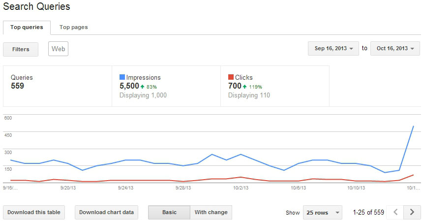Select the Top queries tab
Image resolution: width=424 pixels, height=221 pixels.
(27, 27)
